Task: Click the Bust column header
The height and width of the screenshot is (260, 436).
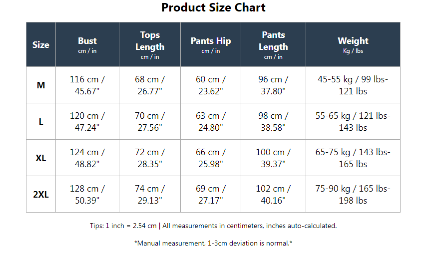Action: [x=87, y=44]
